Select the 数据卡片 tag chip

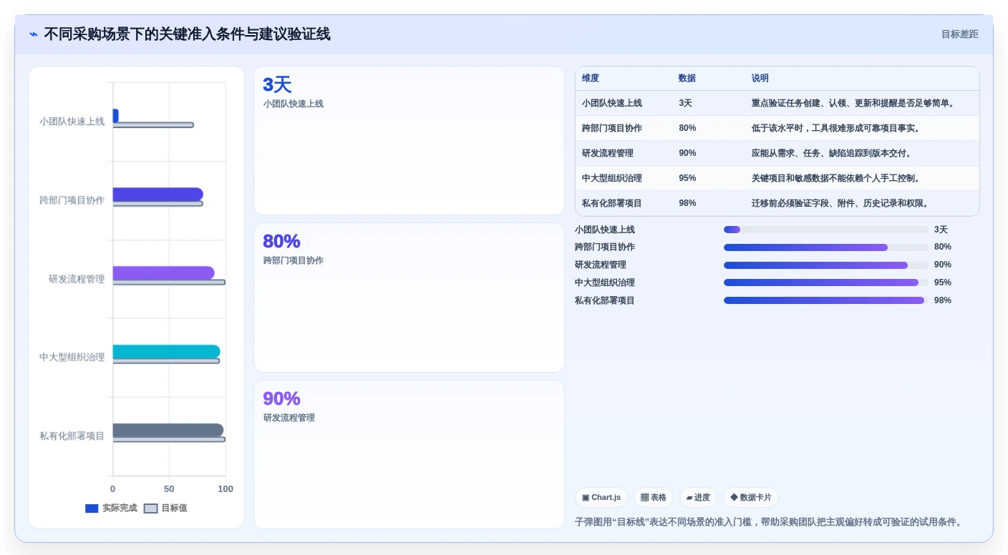coord(751,498)
